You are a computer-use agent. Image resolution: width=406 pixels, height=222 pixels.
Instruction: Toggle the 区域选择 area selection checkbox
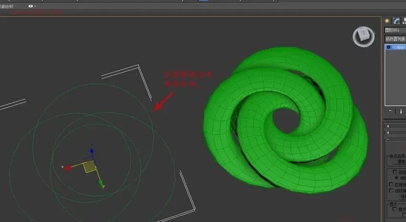391,184
